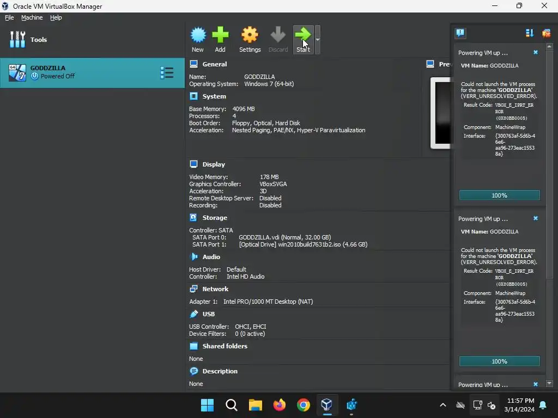Open File Explorer from the taskbar
This screenshot has height=418, width=558.
point(255,404)
